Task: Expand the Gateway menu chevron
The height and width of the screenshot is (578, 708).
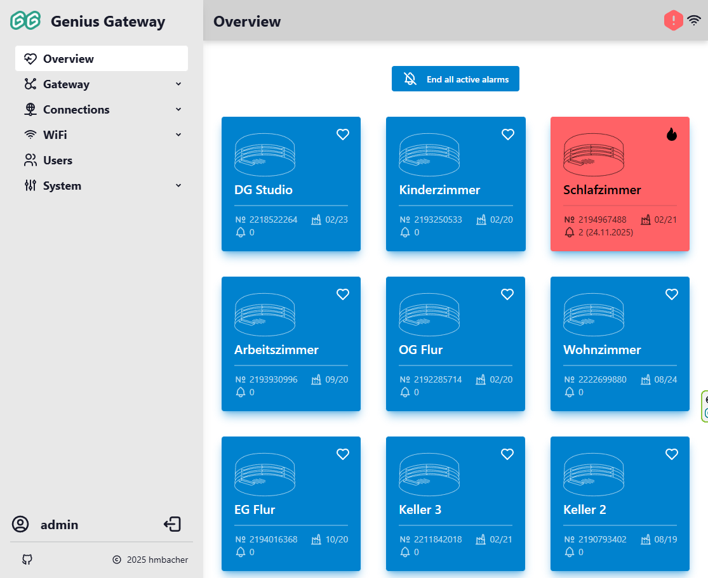Action: pos(178,84)
